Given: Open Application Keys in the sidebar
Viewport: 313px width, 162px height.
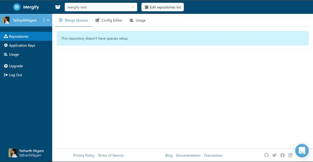Looking at the screenshot, I should (x=26, y=45).
